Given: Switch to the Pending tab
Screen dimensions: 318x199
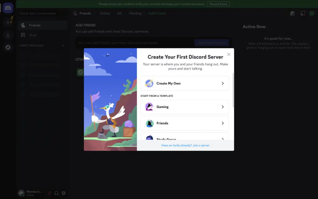Looking at the screenshot, I should tap(135, 13).
